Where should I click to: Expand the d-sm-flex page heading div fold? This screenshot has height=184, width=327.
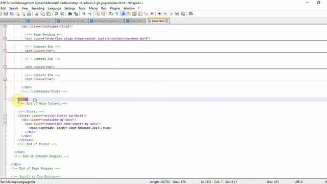click(5, 39)
